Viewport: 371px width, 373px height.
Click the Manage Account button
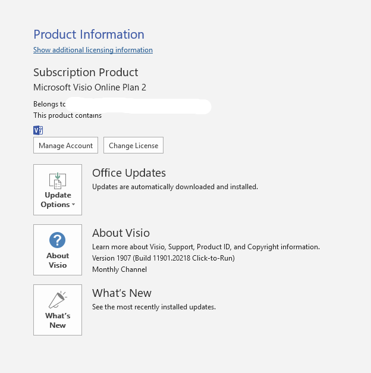click(65, 145)
